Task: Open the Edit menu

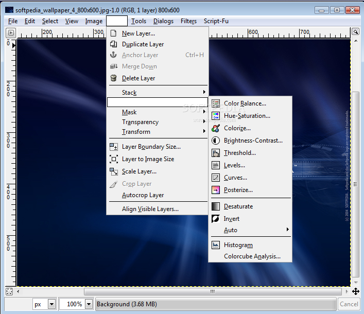Action: [x=30, y=21]
